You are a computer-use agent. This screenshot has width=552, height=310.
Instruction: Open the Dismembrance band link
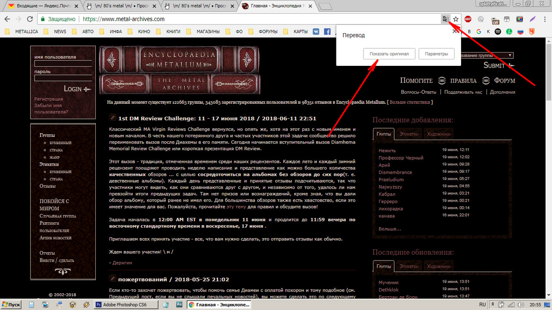coord(395,172)
